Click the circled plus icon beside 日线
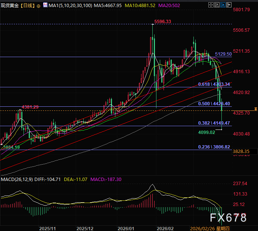Image resolution: width=258 pixels, height=231 pixels. 39,6
